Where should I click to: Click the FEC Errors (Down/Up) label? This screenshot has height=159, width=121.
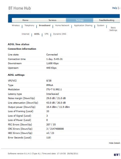click(20, 125)
